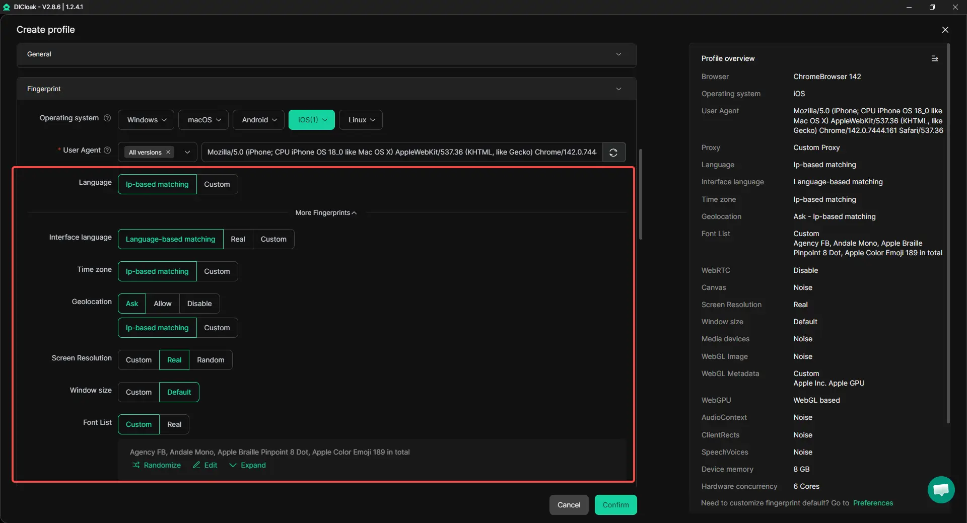Open the live chat support bubble

tap(940, 489)
